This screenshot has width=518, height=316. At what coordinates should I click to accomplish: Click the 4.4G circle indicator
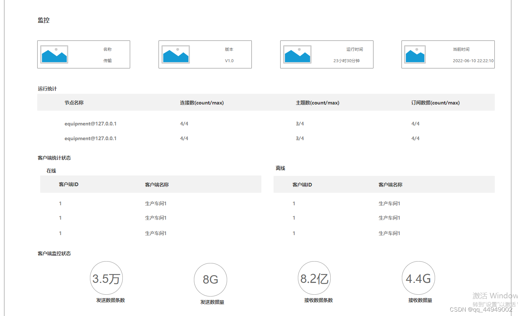(418, 278)
